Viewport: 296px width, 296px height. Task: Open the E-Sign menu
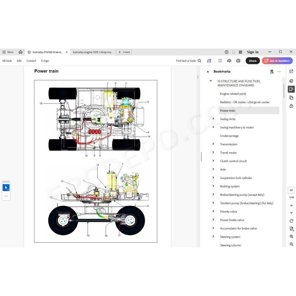coord(45,61)
